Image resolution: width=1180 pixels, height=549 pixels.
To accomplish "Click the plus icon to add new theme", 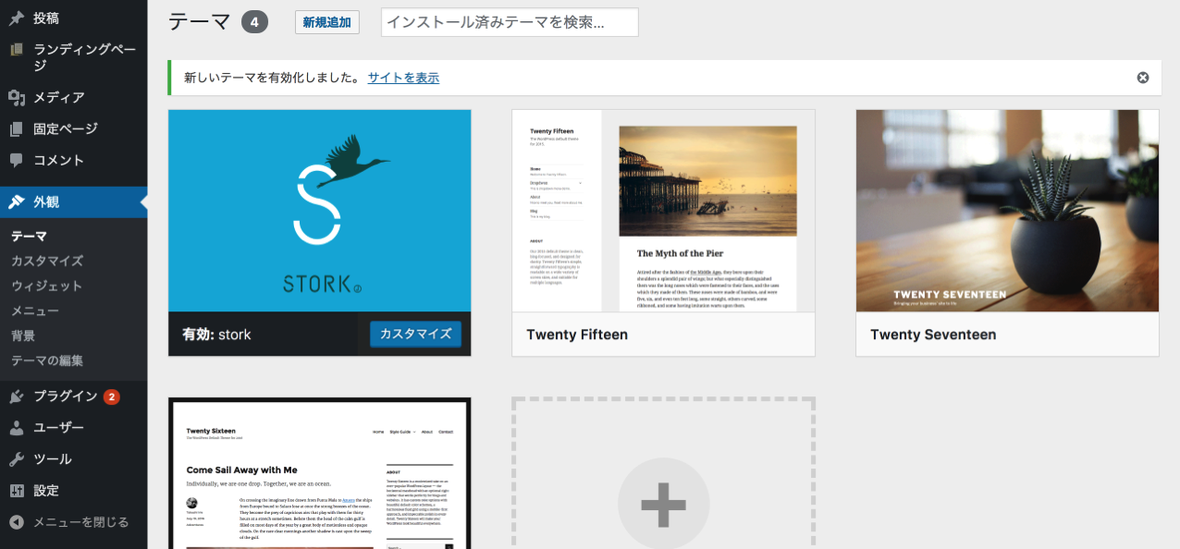I will click(x=663, y=504).
